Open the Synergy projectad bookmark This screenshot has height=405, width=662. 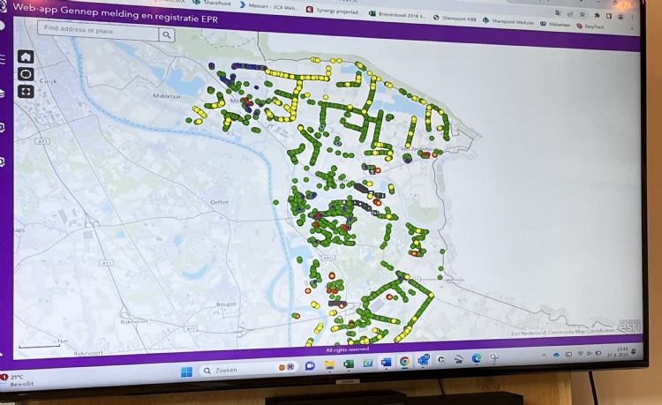(334, 11)
